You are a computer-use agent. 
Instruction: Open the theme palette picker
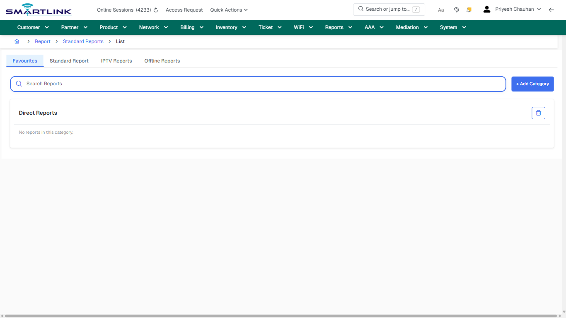pyautogui.click(x=456, y=9)
